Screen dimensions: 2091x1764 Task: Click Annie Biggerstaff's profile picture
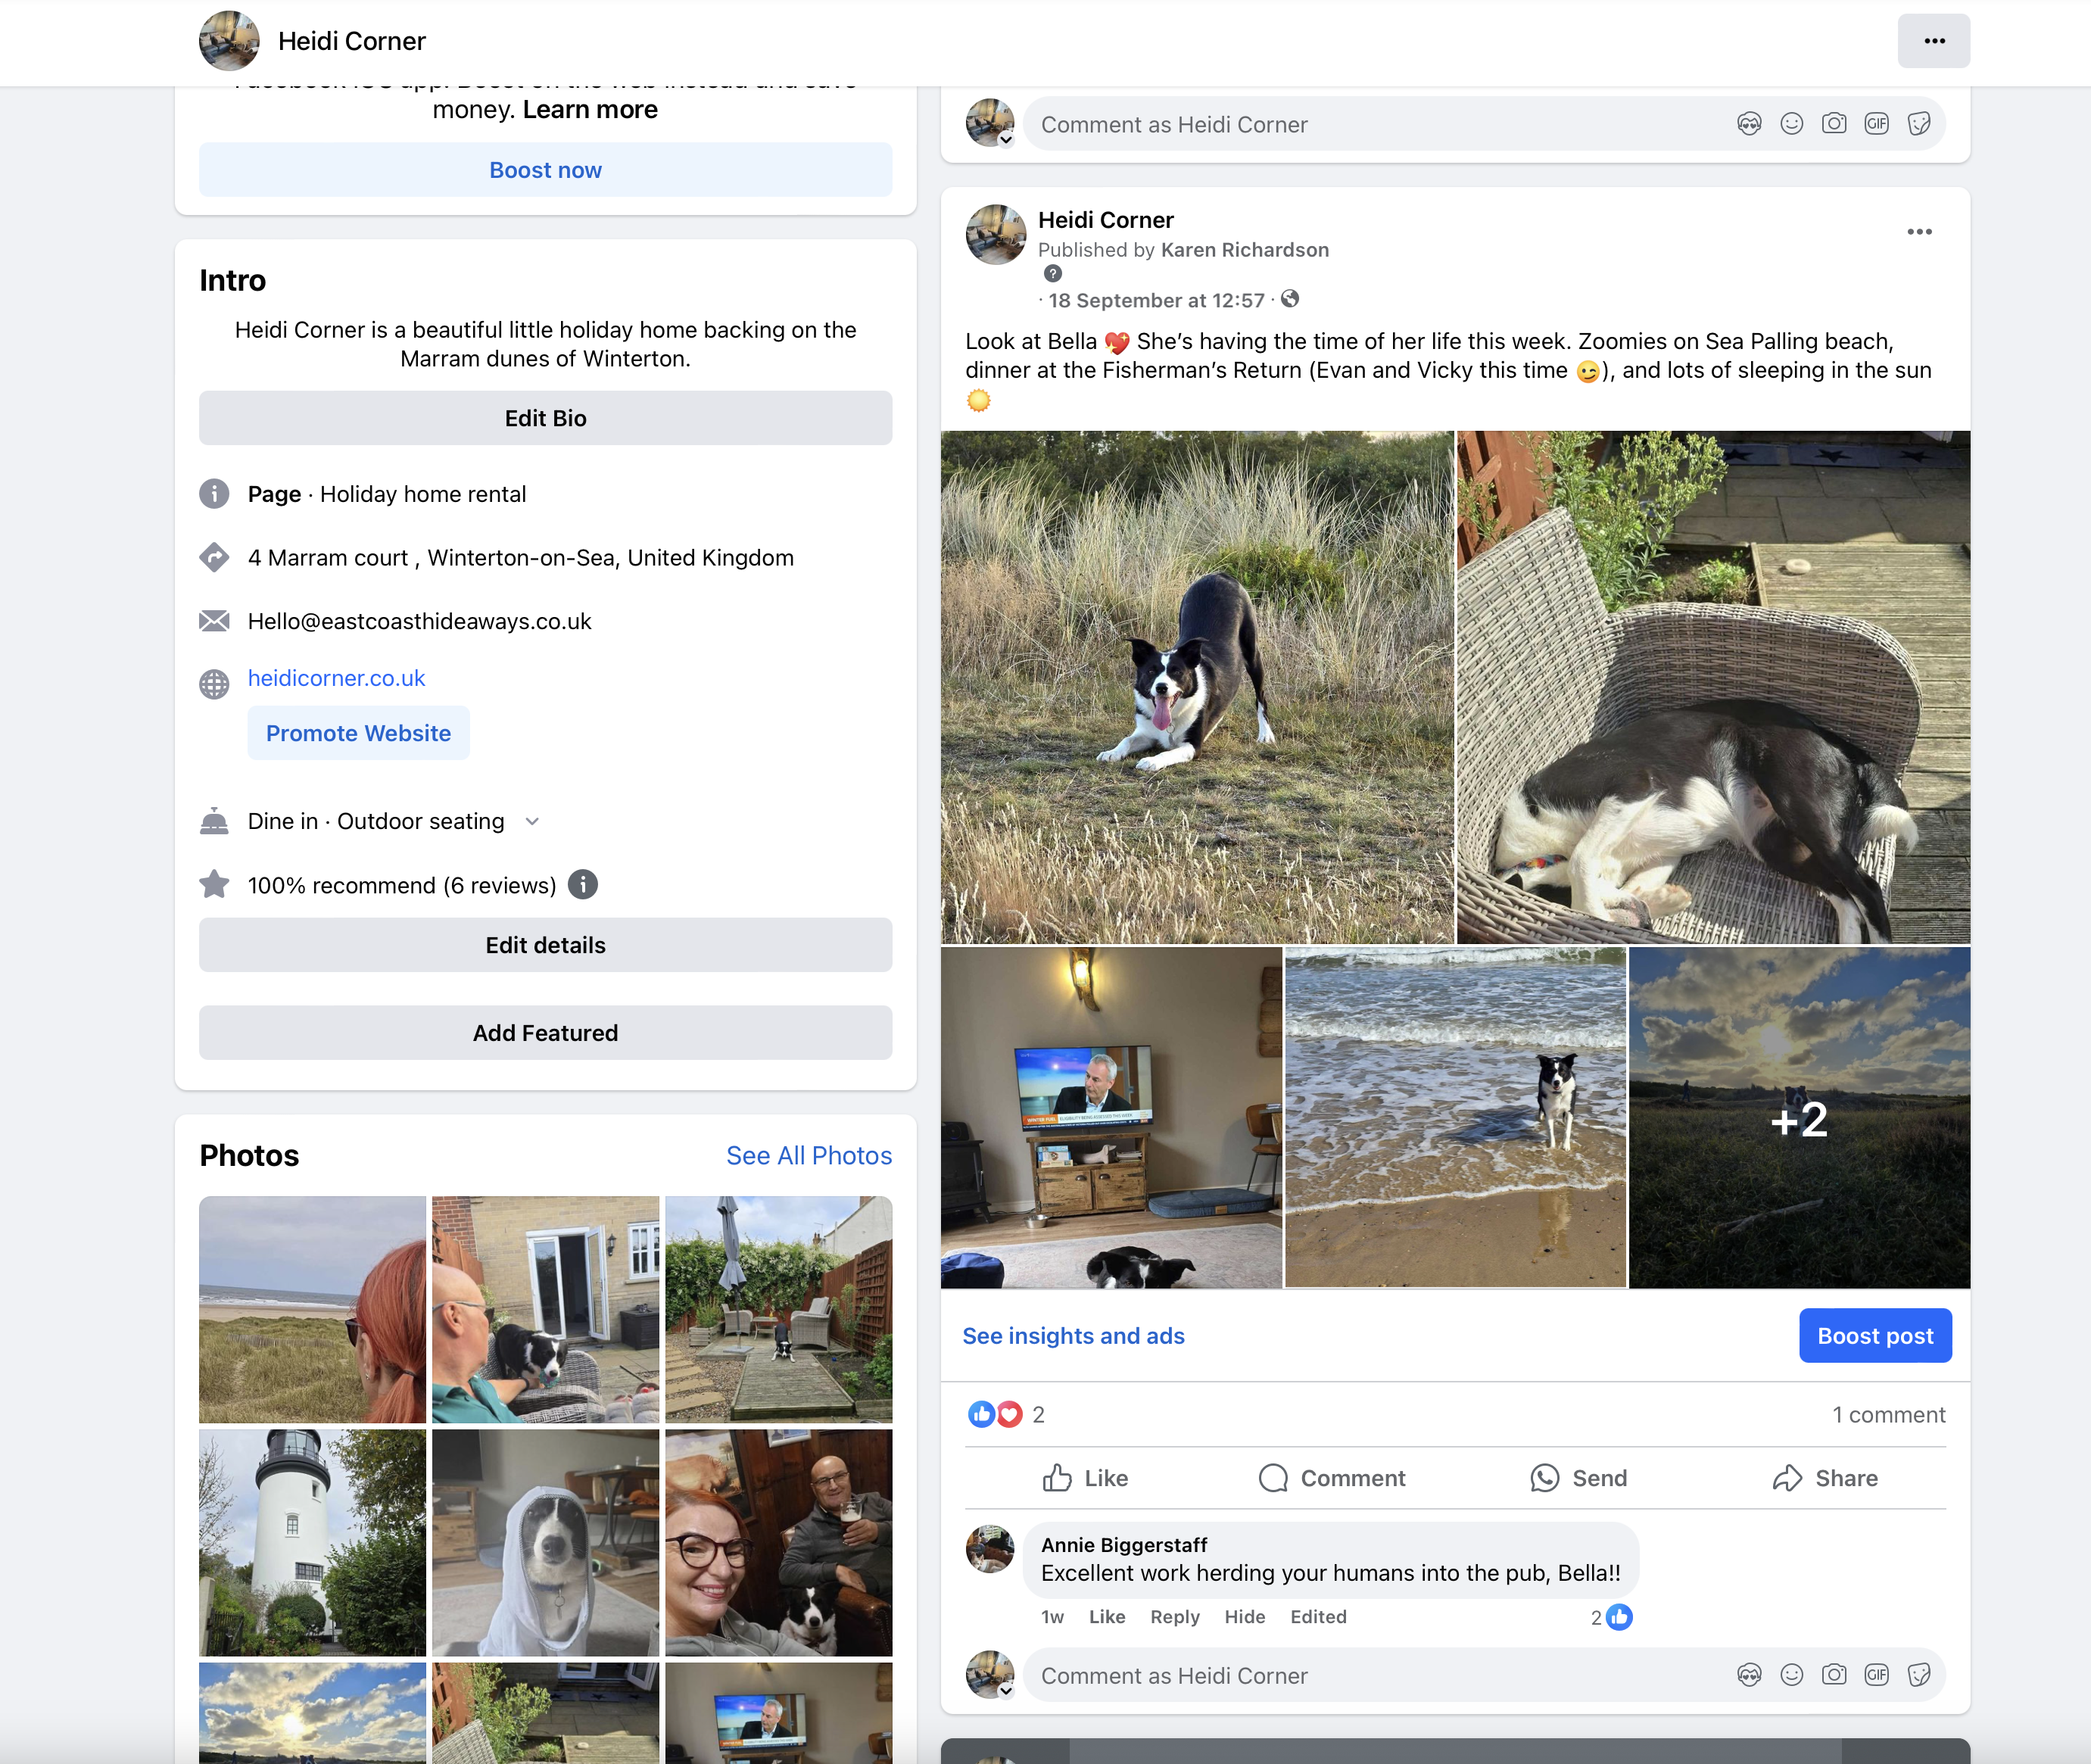[x=990, y=1548]
